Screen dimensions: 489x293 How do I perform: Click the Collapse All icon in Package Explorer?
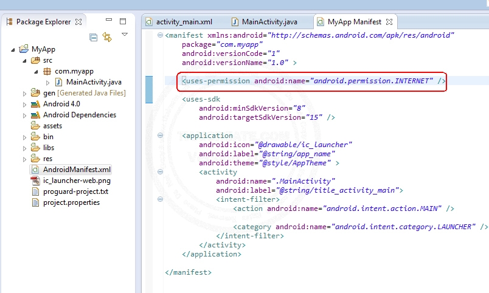pyautogui.click(x=93, y=38)
